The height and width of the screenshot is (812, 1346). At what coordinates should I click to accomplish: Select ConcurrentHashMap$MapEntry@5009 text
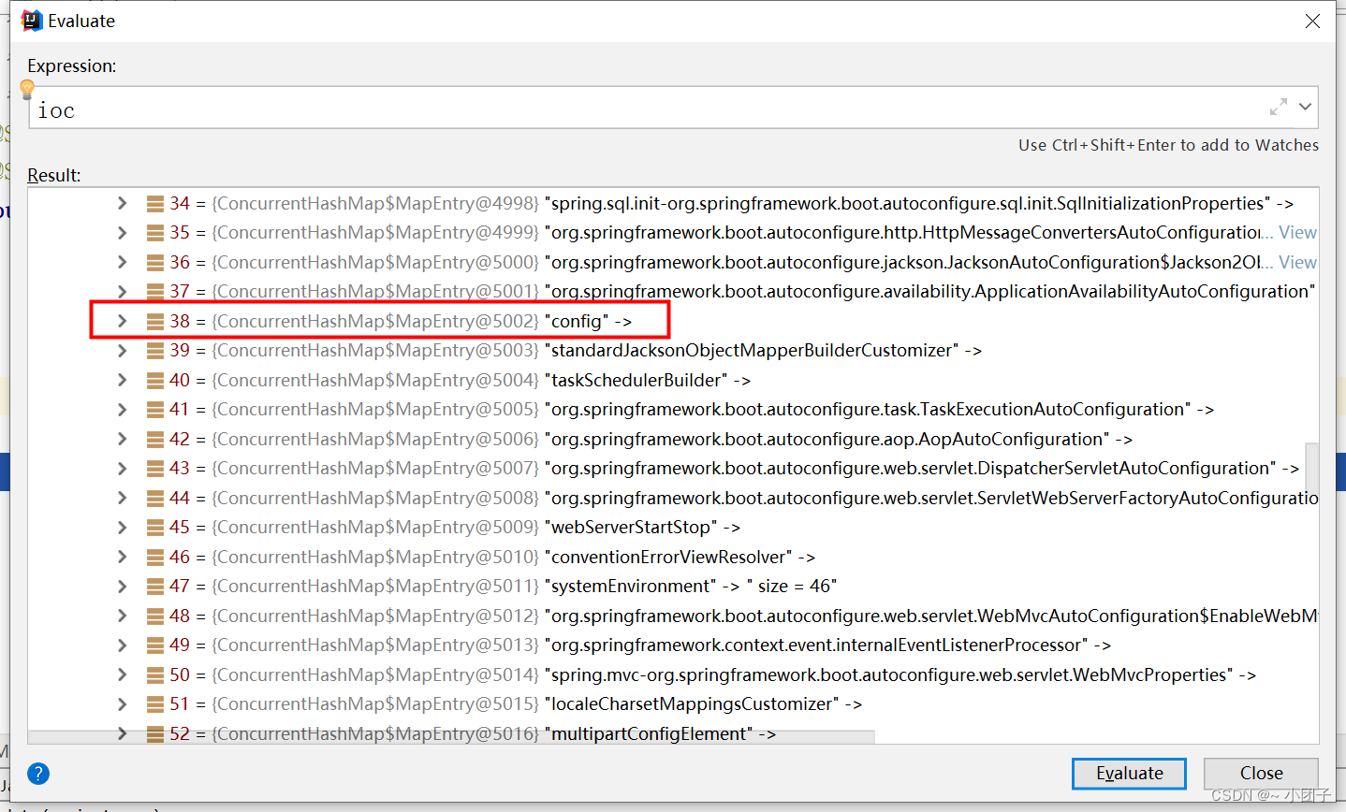point(375,527)
